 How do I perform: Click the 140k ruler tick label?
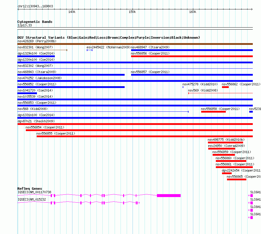(x=72, y=12)
